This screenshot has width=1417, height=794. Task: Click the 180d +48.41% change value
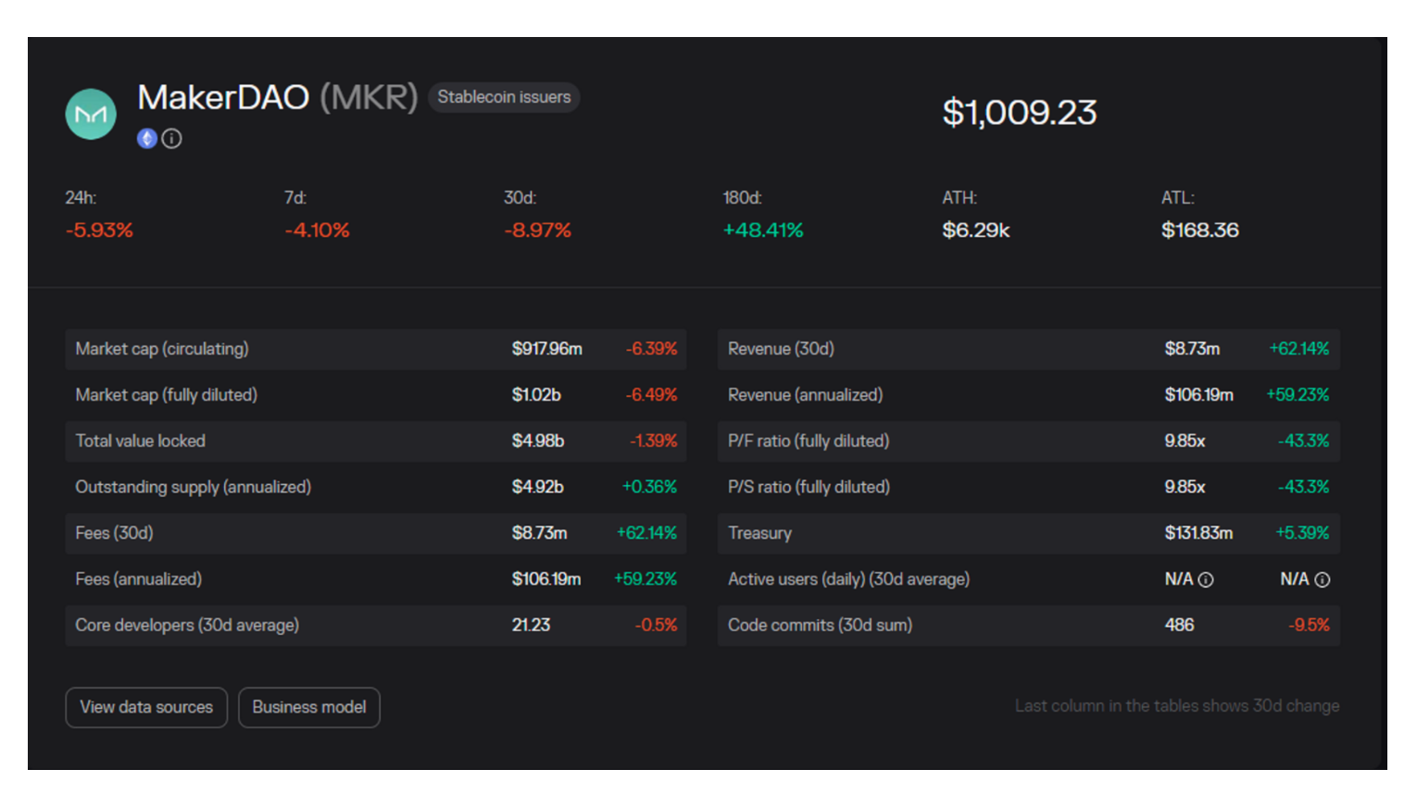point(763,230)
